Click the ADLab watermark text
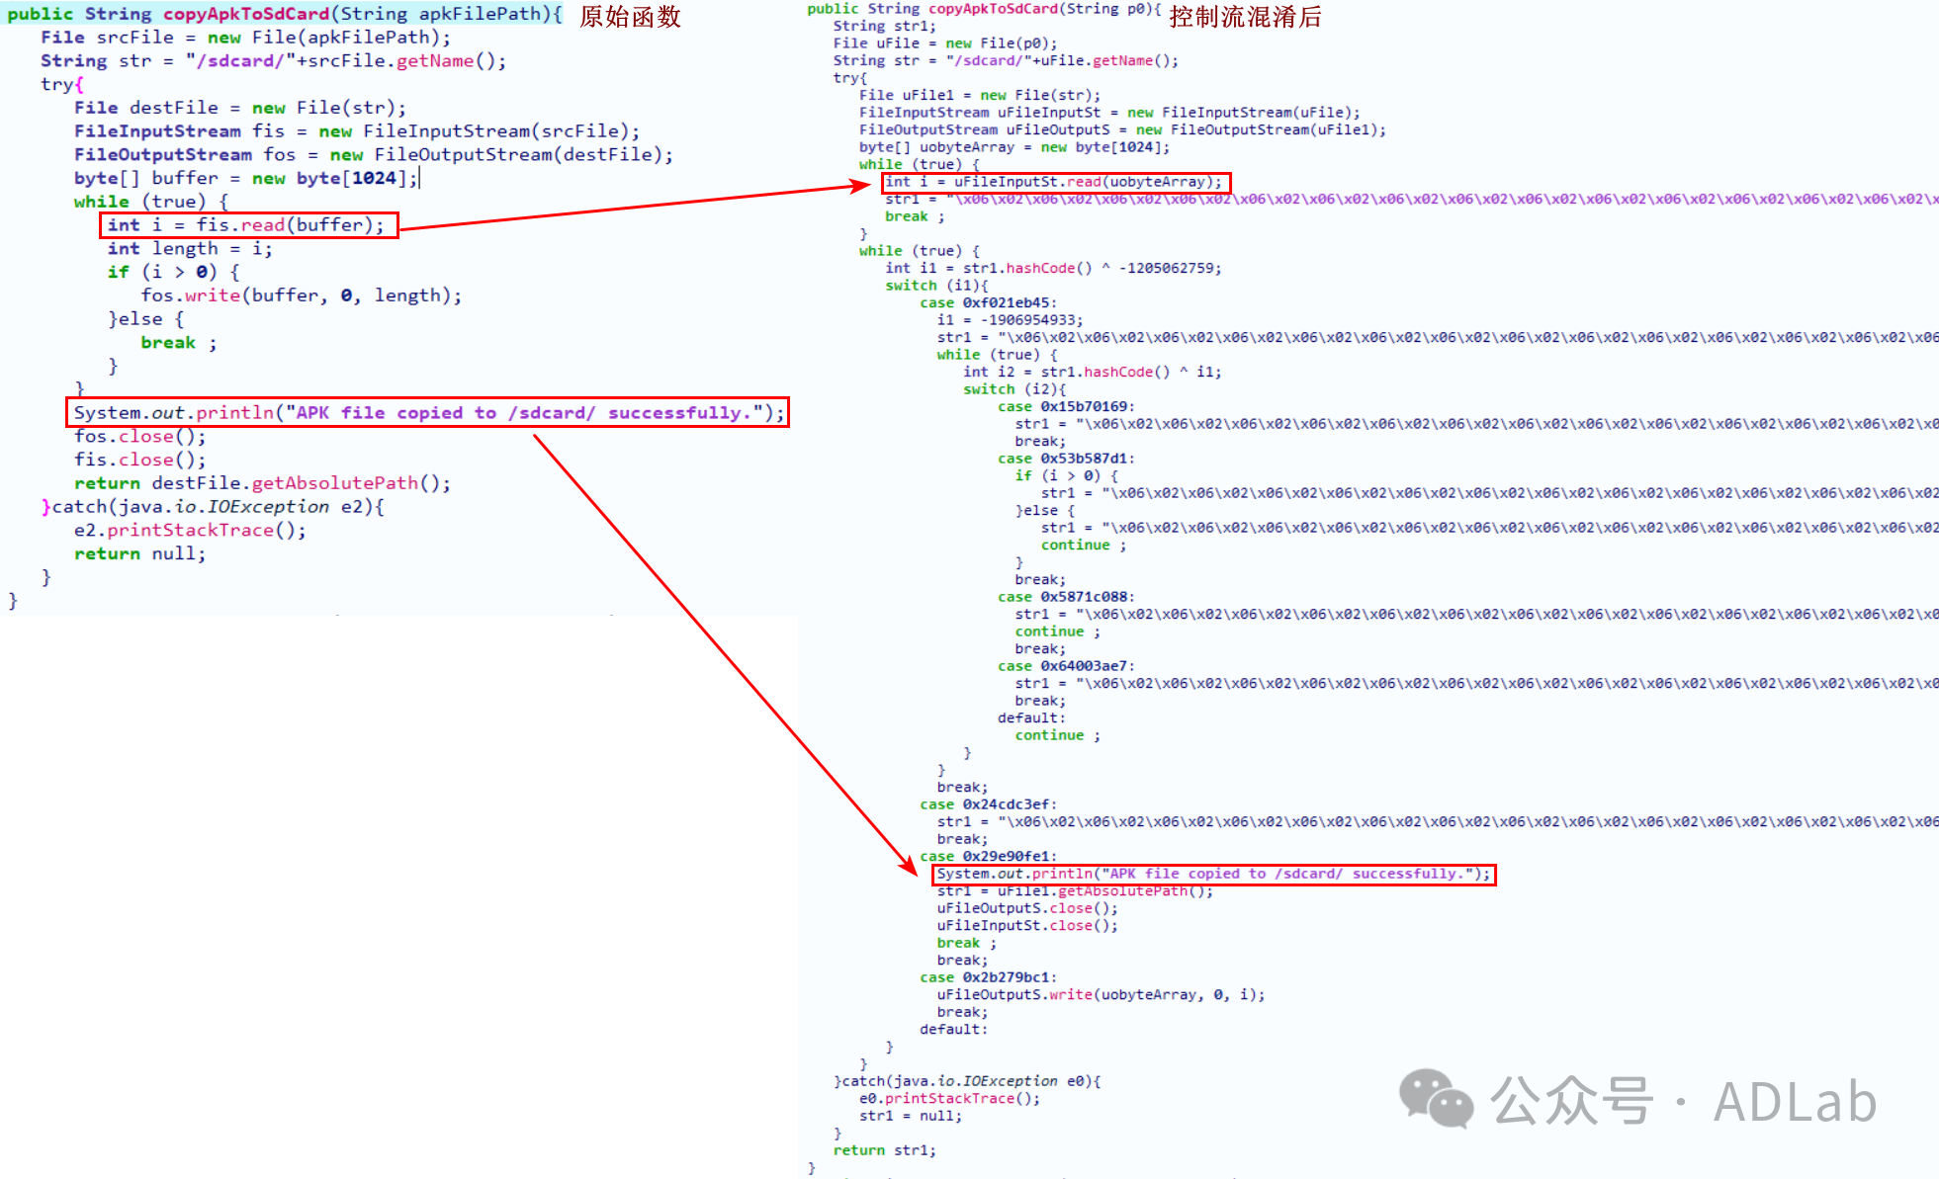 point(1795,1102)
